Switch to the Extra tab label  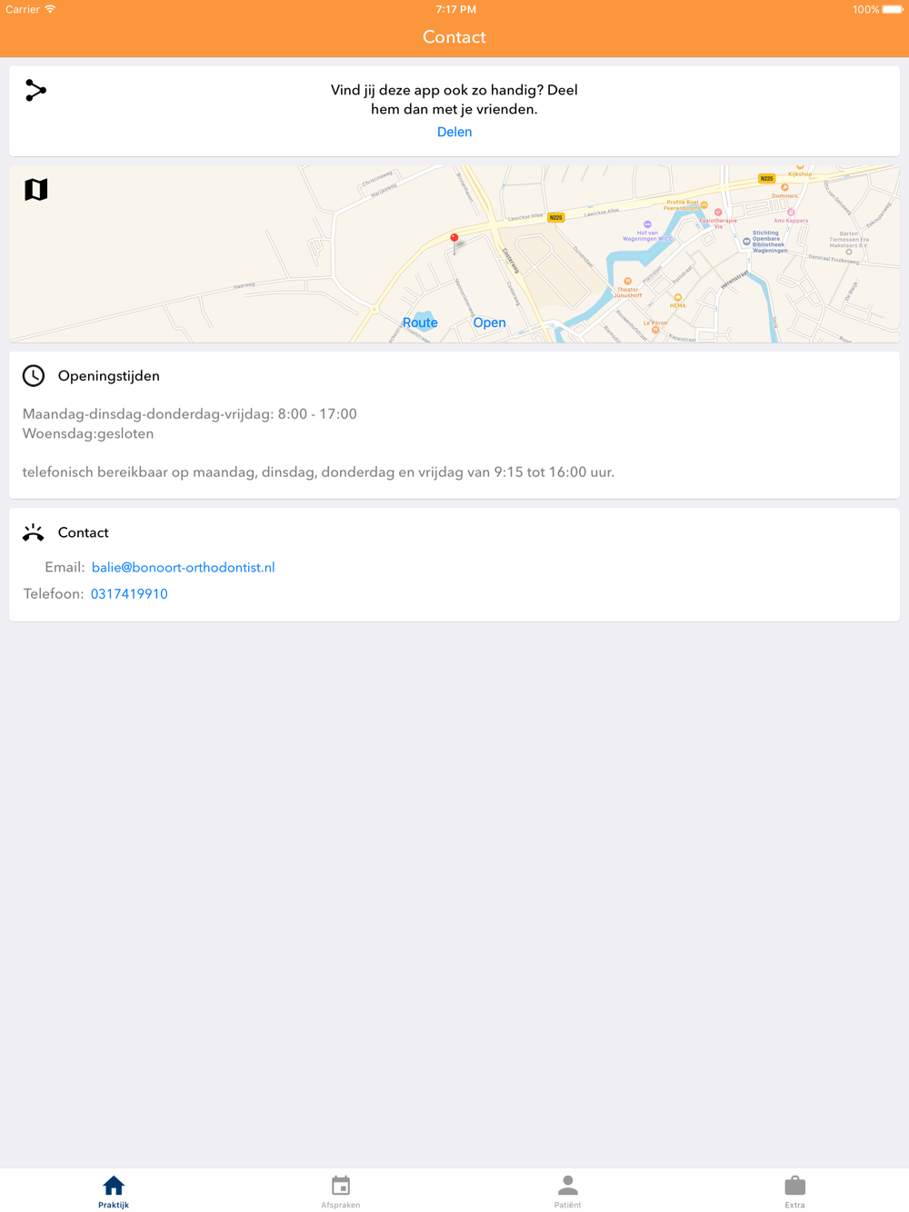795,1205
